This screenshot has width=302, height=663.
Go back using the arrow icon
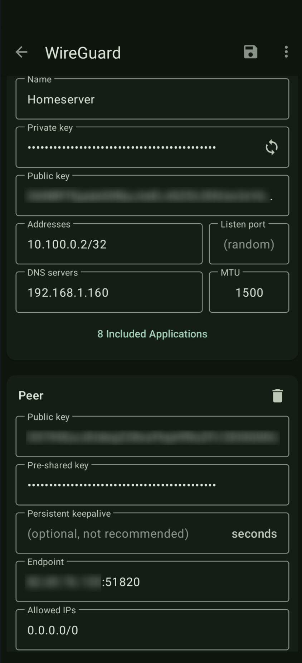(21, 52)
